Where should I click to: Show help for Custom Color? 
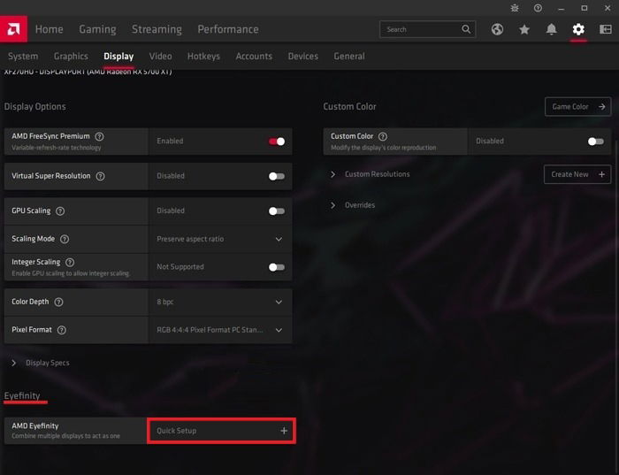(383, 136)
